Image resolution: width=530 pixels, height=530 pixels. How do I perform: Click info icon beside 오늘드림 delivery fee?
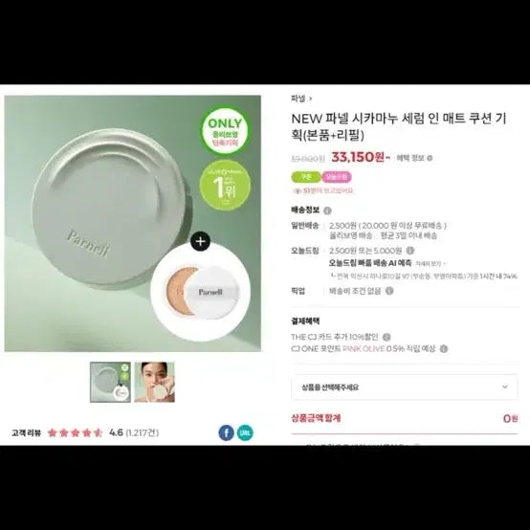coord(410,251)
